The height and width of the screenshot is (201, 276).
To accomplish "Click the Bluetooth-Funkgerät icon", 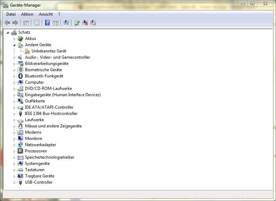I will (20, 76).
